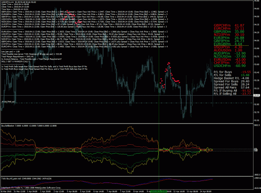Click the T101 BuyAll_pairs indi label
The height and width of the screenshot is (193, 261).
tap(26, 178)
